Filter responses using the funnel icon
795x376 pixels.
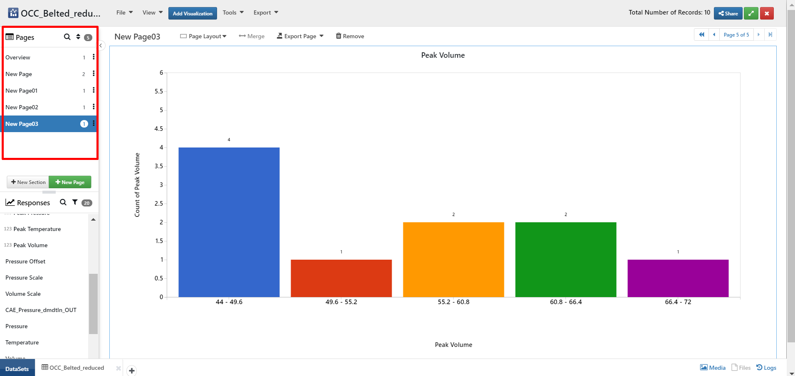pyautogui.click(x=75, y=202)
